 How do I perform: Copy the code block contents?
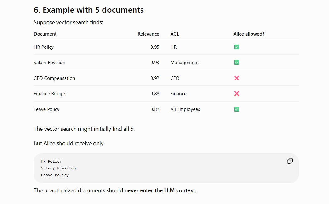289,161
